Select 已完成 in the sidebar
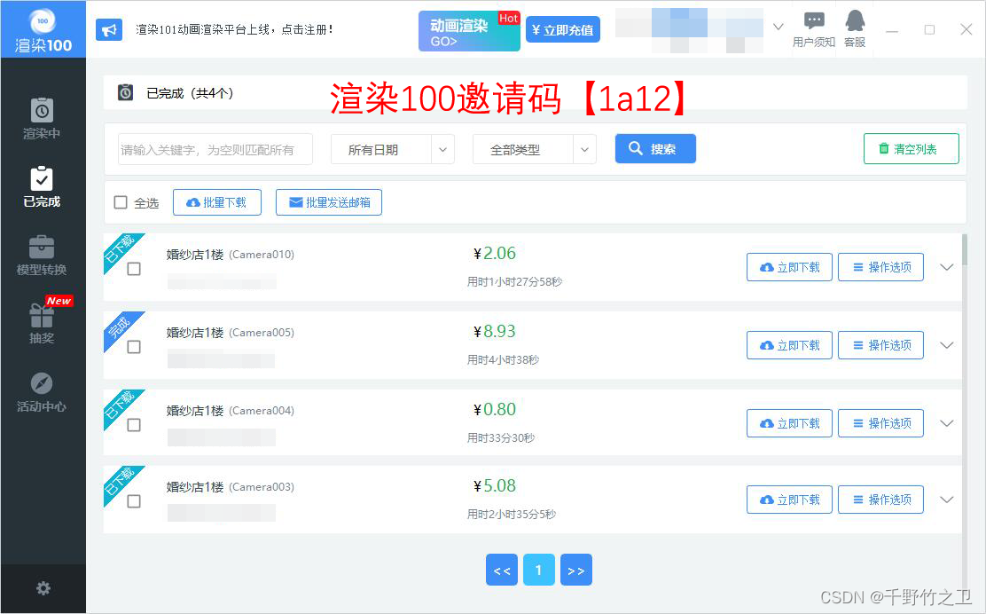Image resolution: width=986 pixels, height=614 pixels. click(41, 188)
